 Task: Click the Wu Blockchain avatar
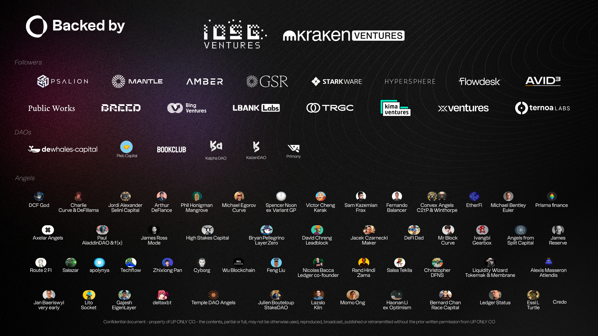click(x=239, y=262)
